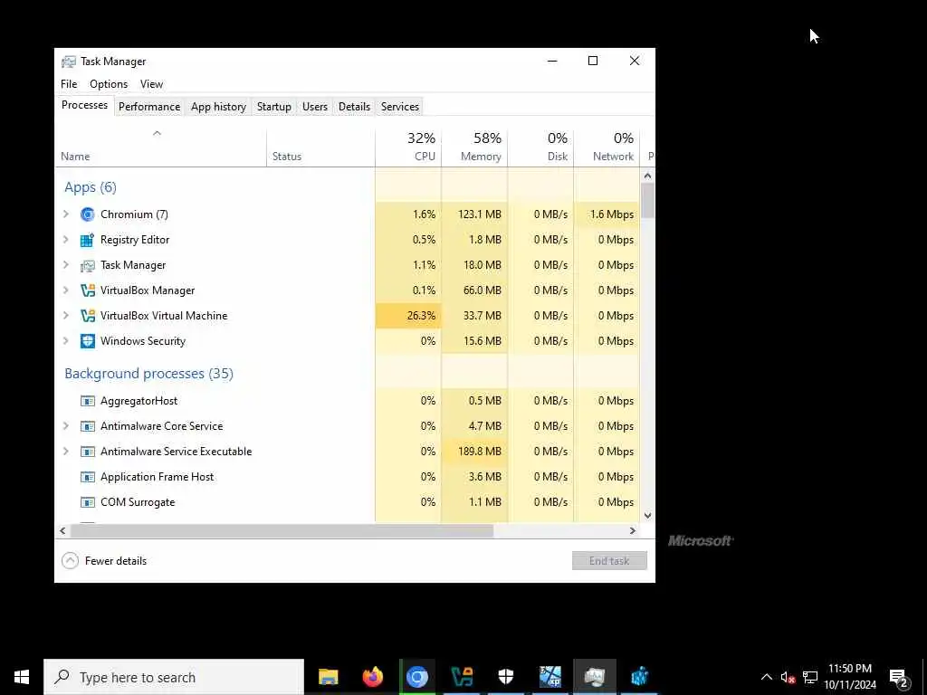Switch to Chromium on the taskbar
The image size is (927, 695).
[x=416, y=677]
